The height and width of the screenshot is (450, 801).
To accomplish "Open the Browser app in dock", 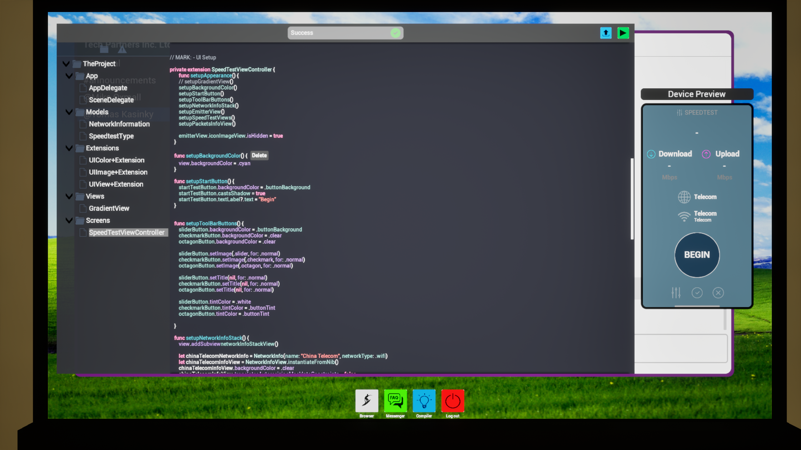I will (367, 401).
